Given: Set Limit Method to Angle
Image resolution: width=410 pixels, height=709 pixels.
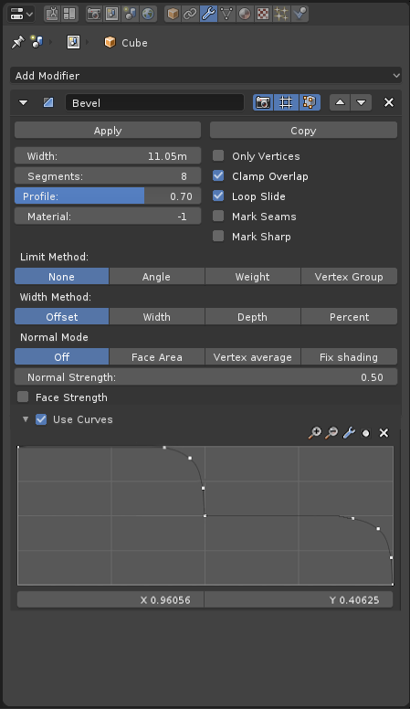Looking at the screenshot, I should point(157,276).
